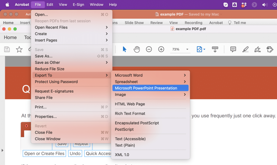Open the zoom percentage dropdown arrow

click(187, 49)
